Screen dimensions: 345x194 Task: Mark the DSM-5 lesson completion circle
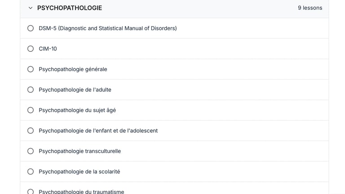(31, 28)
